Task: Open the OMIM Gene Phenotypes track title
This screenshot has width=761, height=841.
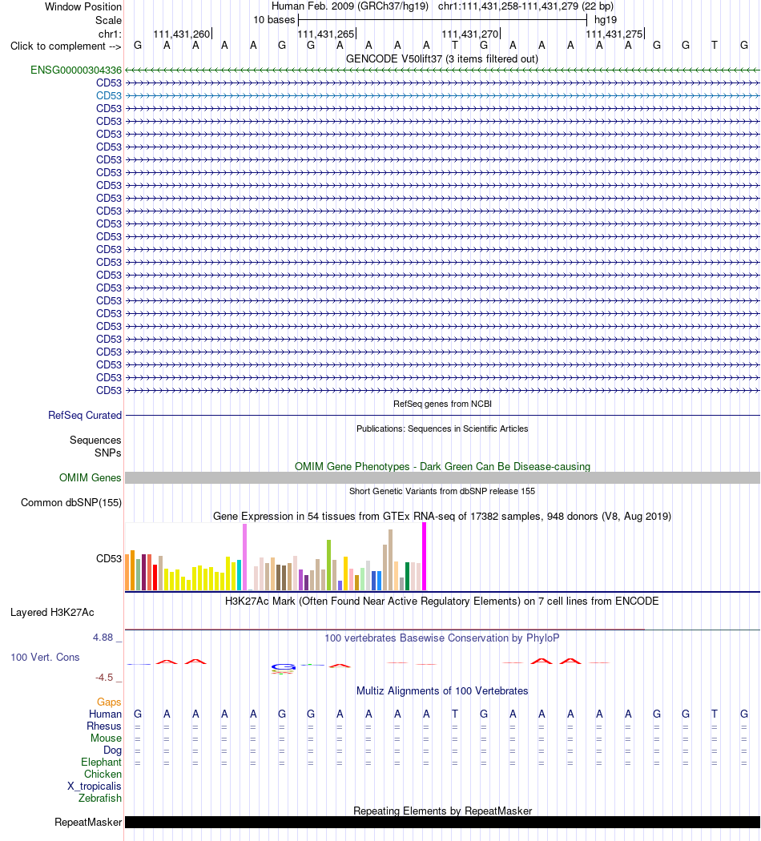Action: pyautogui.click(x=442, y=467)
